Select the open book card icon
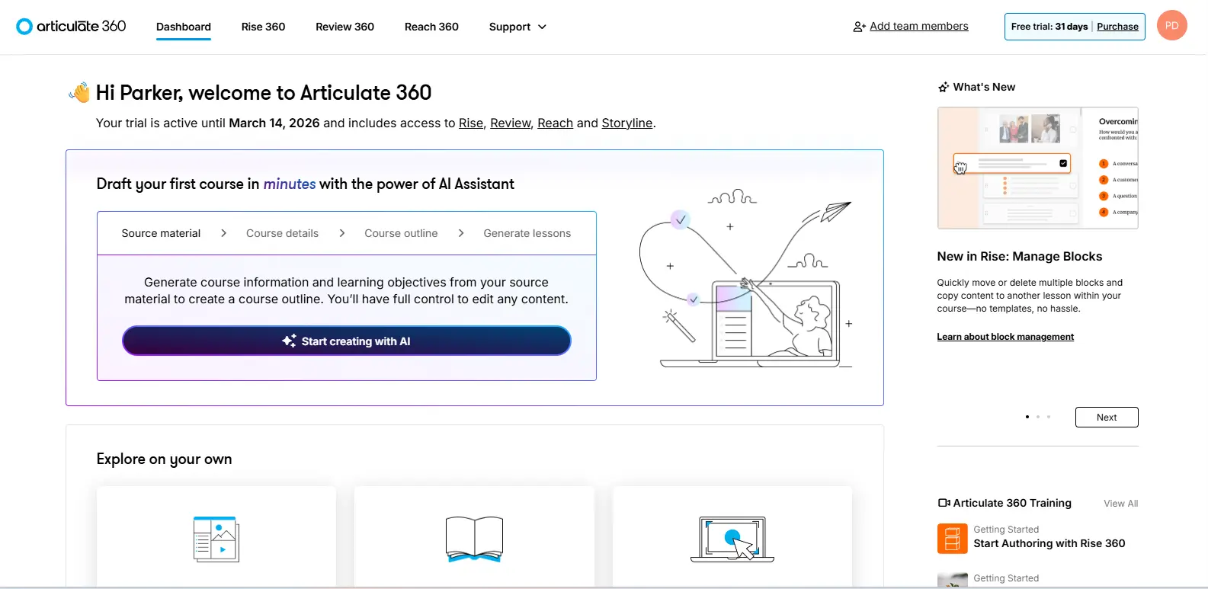1208x589 pixels. [x=474, y=539]
